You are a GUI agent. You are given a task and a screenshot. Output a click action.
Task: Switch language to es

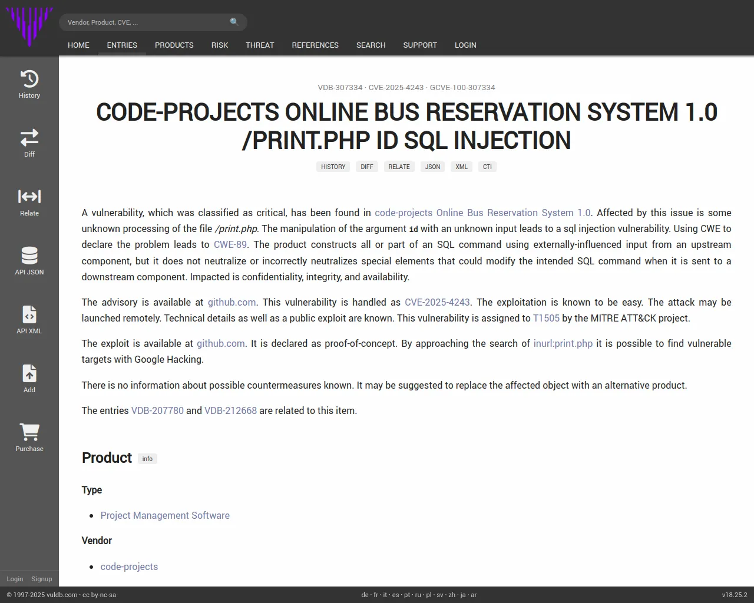(x=396, y=595)
